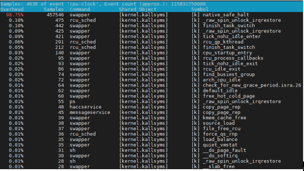Click the Samples column header

(54, 9)
